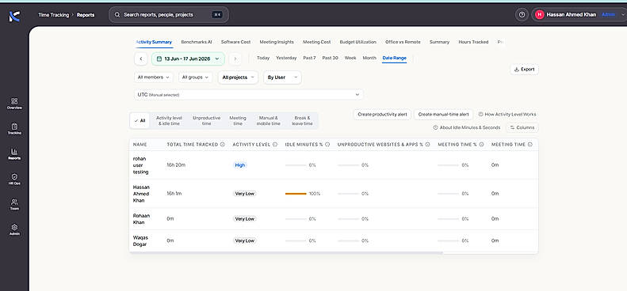Open About Idle Minutes & Seconds
Image resolution: width=627 pixels, height=291 pixels.
pos(467,128)
